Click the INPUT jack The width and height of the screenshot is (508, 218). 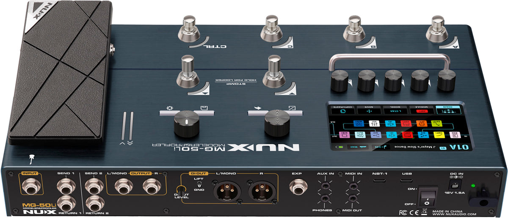tap(32, 186)
